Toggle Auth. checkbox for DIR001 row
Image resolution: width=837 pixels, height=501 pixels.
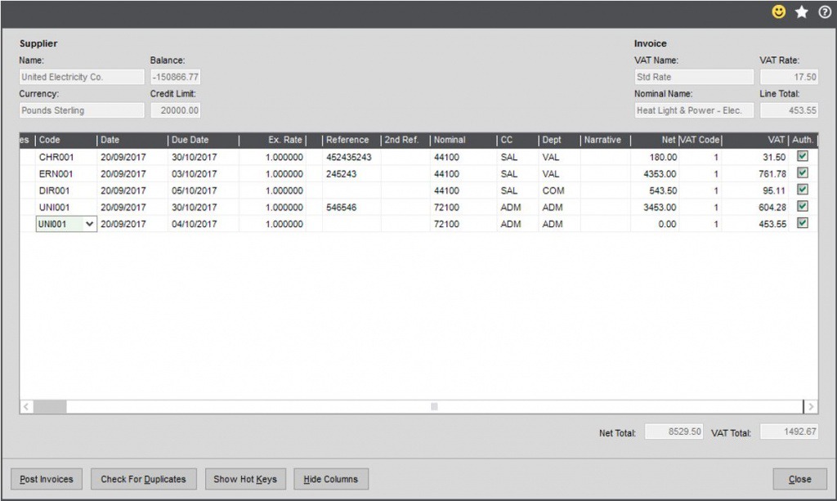803,190
